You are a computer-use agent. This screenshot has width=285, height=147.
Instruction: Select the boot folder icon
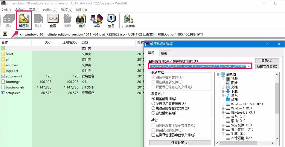3,54
